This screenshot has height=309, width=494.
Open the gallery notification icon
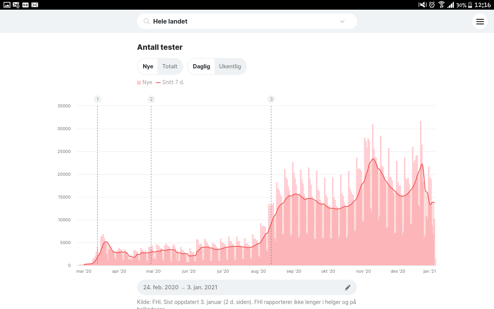coord(7,5)
